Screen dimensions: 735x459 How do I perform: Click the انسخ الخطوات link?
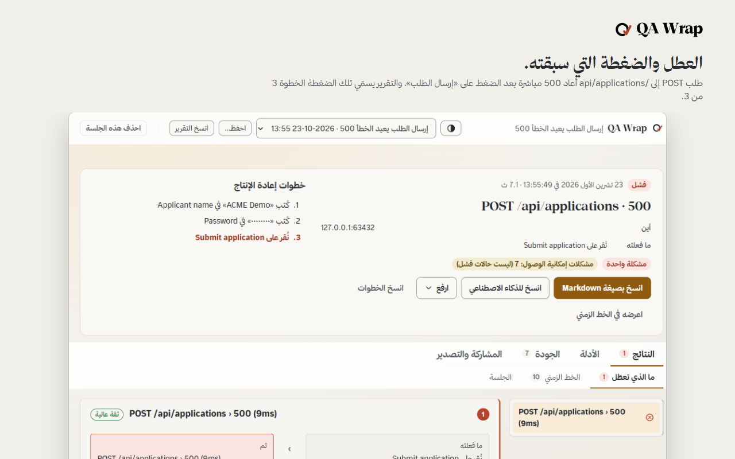[381, 288]
